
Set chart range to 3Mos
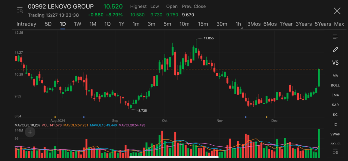click(254, 24)
